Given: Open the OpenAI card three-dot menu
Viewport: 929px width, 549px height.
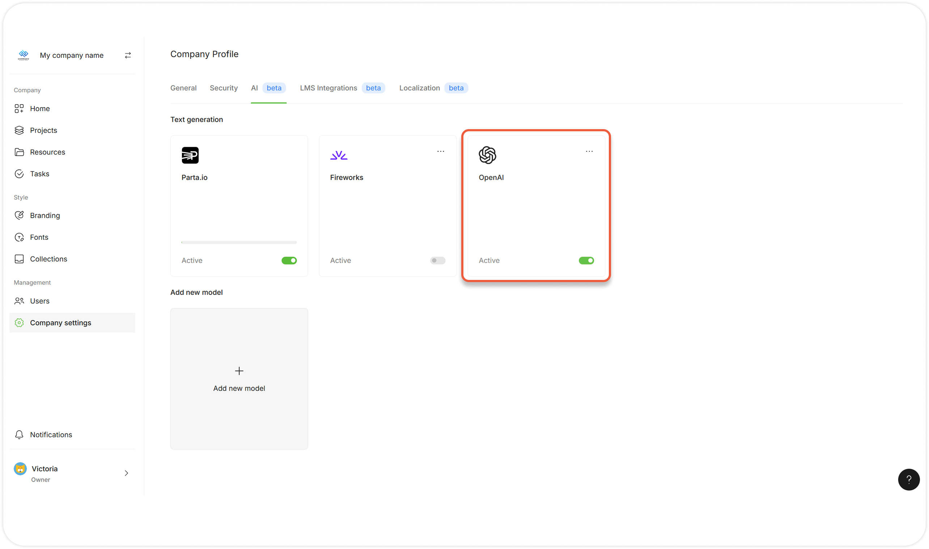Looking at the screenshot, I should tap(589, 151).
